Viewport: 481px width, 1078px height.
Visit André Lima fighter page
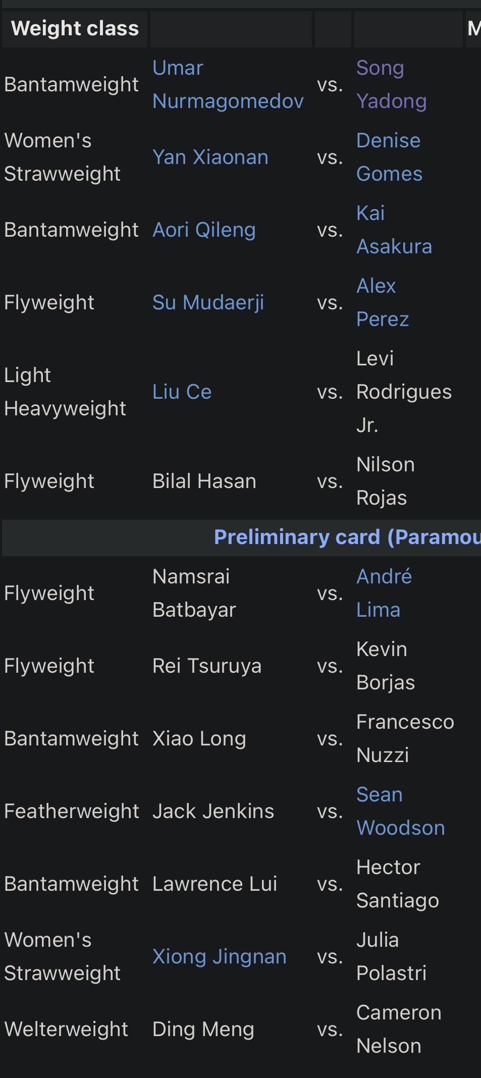tap(384, 593)
